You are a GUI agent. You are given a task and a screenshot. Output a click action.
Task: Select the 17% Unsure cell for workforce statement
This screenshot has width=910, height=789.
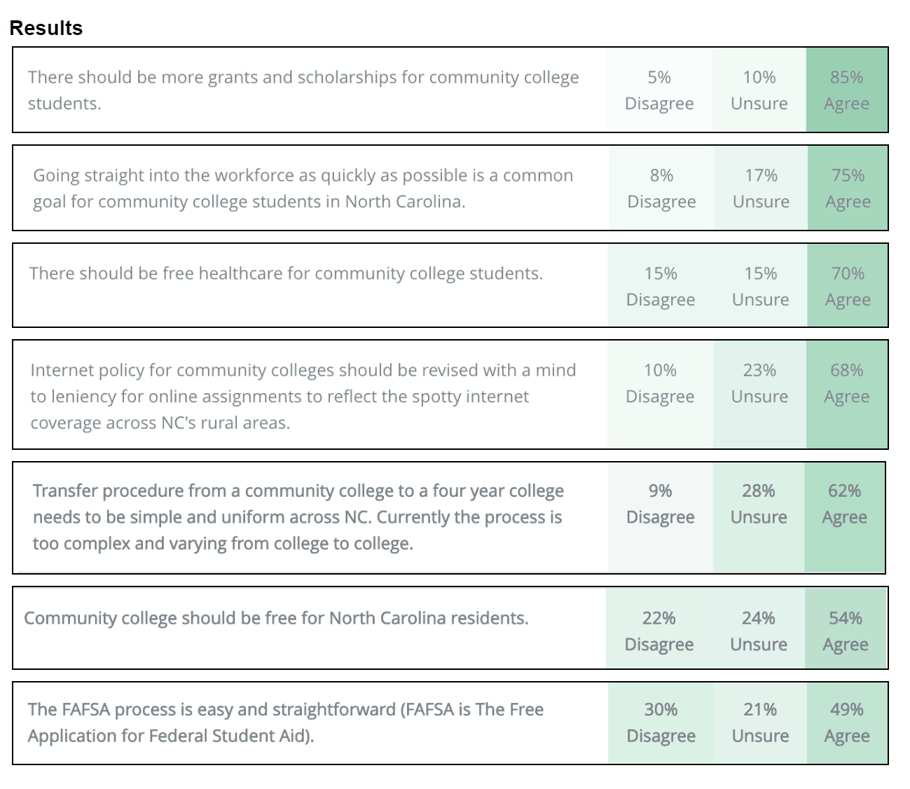point(761,188)
